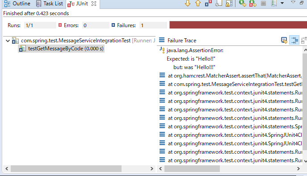Click the AssertionError exception icon
This screenshot has width=307, height=176.
point(162,50)
